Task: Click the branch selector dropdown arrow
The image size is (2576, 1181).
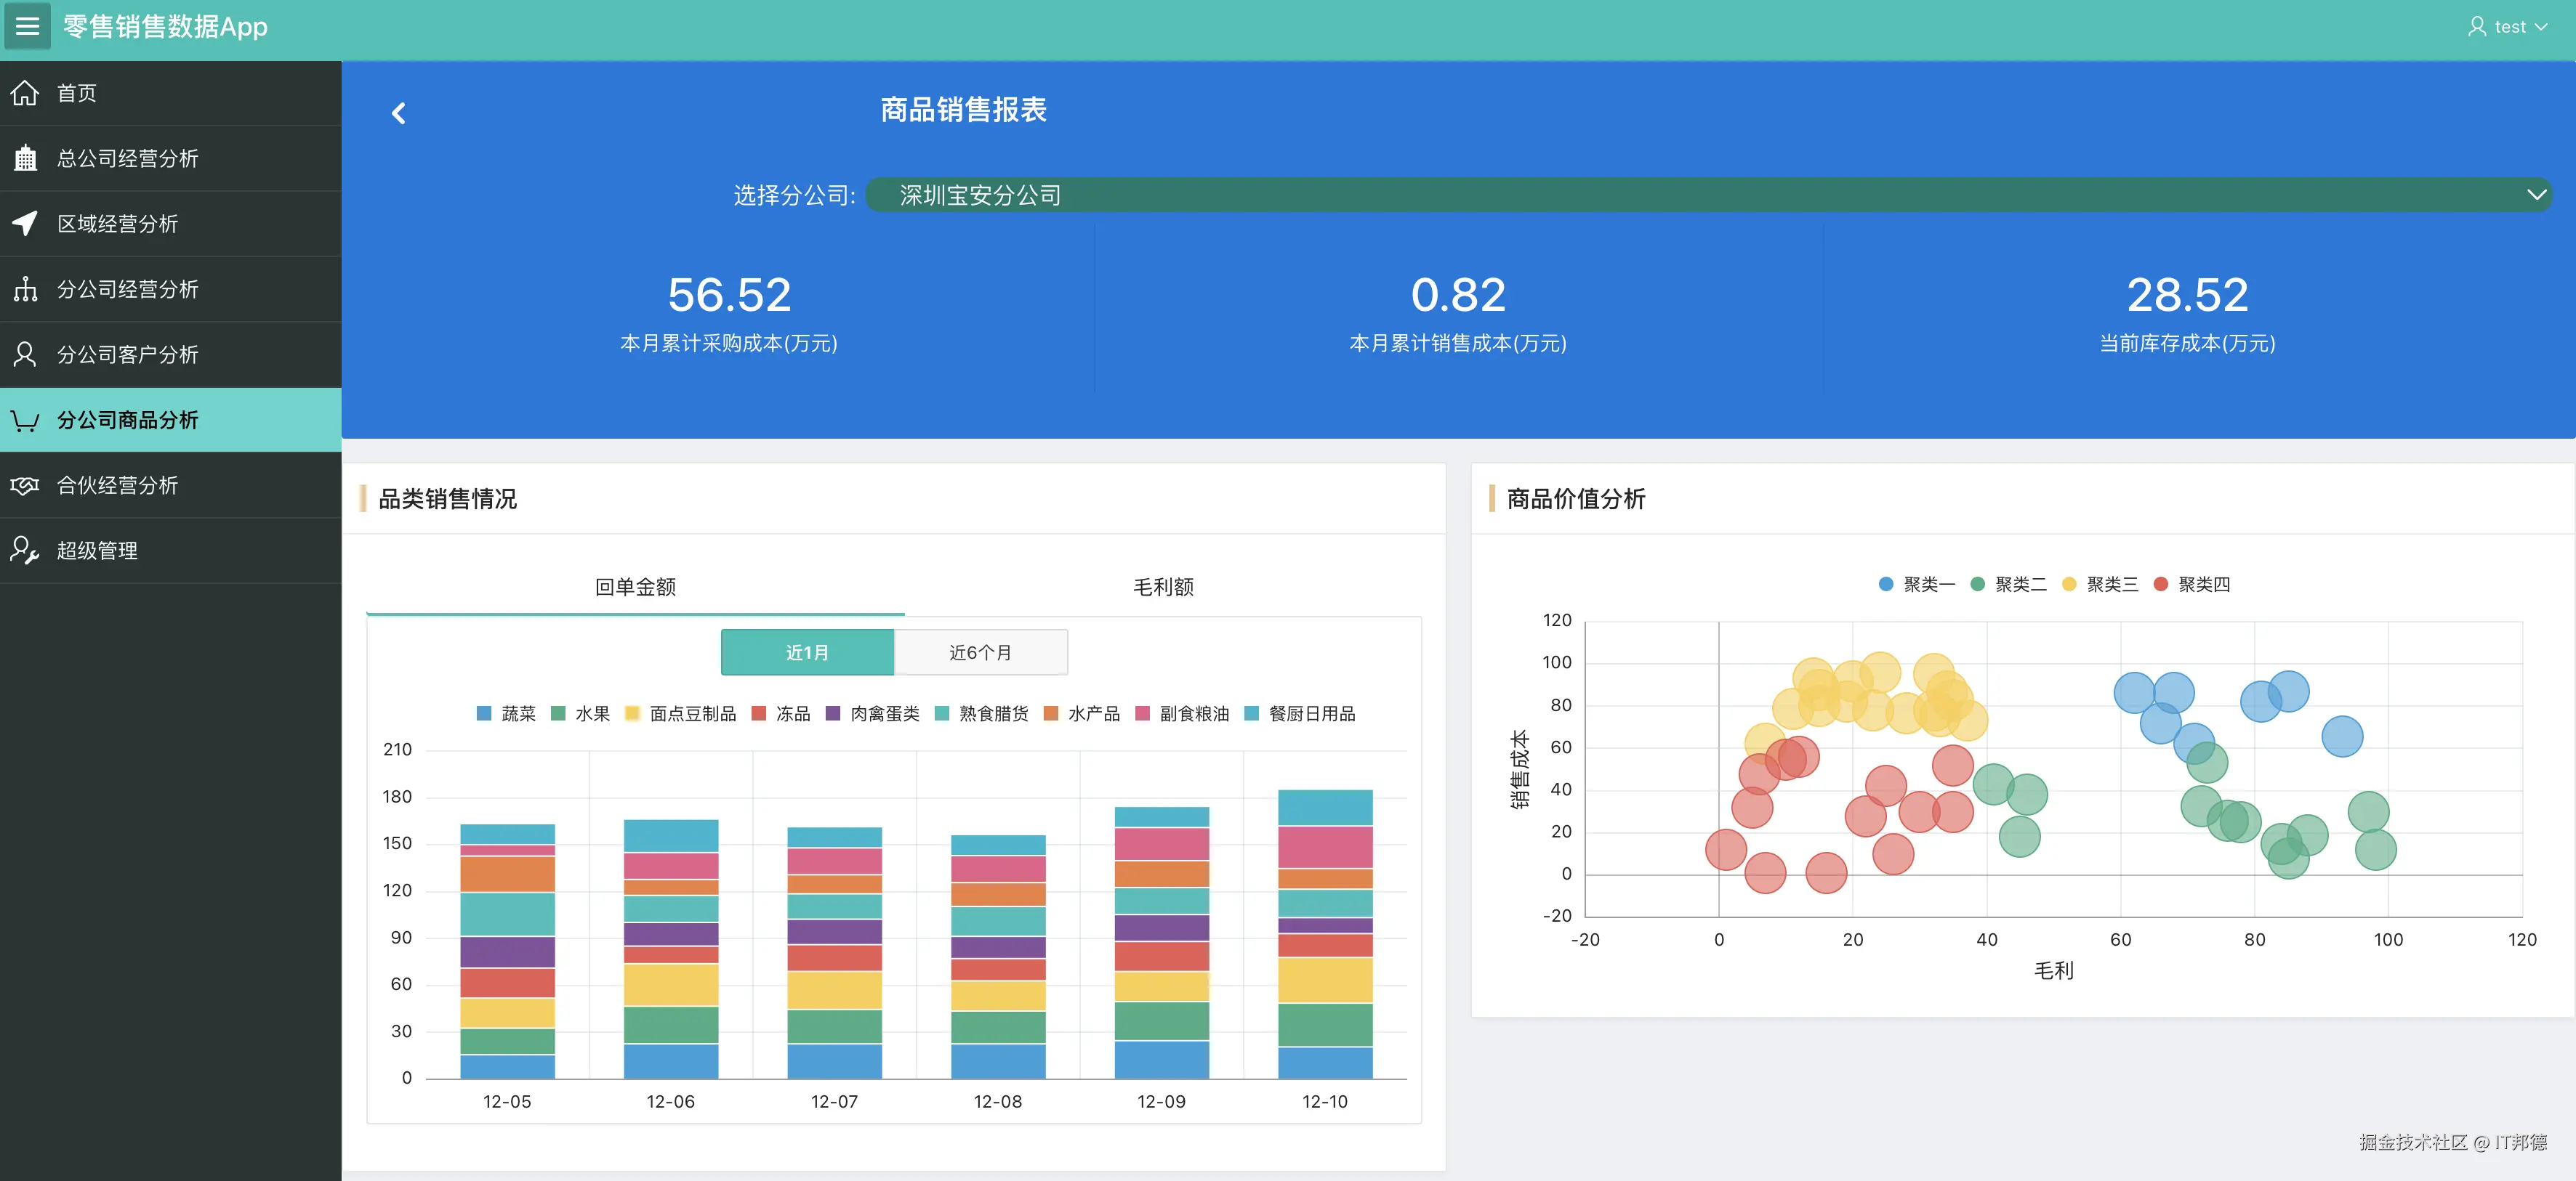Action: pos(2535,195)
